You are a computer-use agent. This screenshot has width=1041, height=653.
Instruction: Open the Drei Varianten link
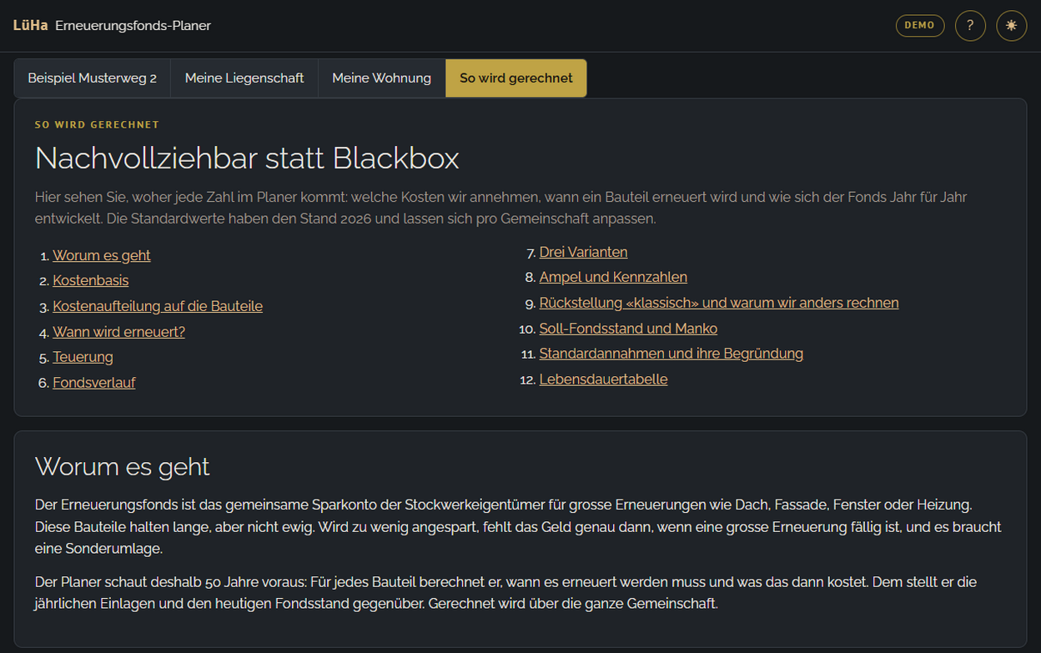[584, 252]
